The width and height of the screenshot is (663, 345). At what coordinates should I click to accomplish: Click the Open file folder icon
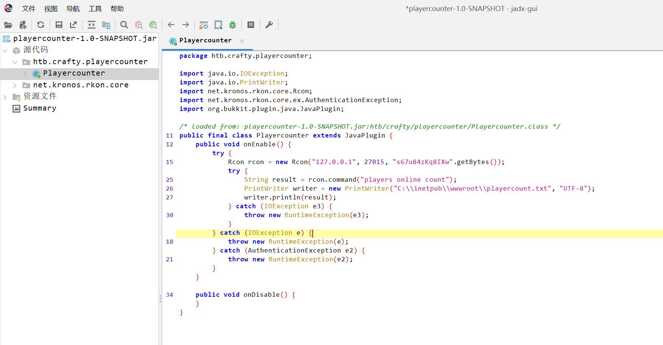coord(8,25)
